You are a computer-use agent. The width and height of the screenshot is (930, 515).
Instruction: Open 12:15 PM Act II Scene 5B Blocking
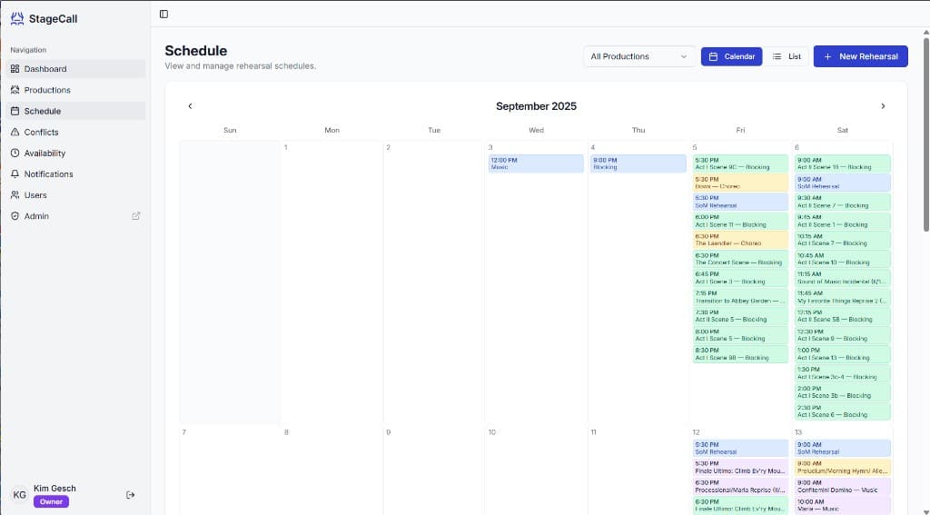[x=843, y=316]
